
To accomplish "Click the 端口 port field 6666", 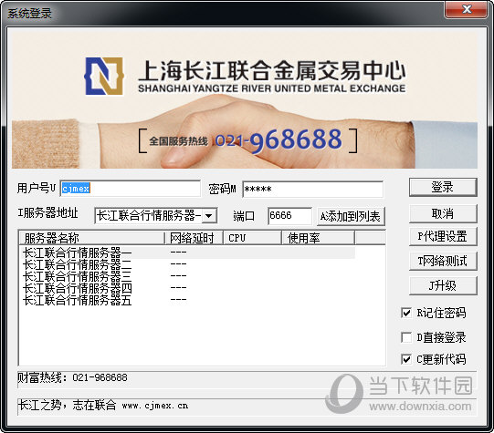I will [289, 216].
